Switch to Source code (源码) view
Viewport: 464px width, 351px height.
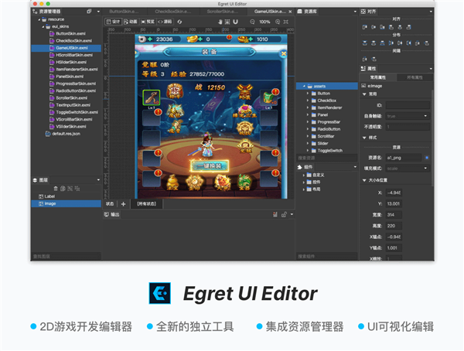click(x=165, y=22)
